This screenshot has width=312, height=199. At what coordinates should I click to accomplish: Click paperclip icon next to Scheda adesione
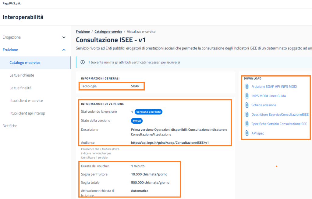pos(247,105)
